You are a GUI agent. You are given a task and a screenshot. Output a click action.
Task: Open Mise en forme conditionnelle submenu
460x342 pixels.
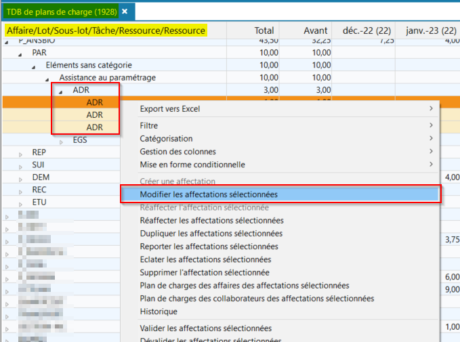(280, 165)
